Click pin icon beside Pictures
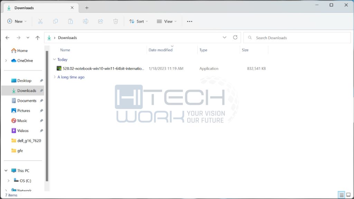Image resolution: width=354 pixels, height=199 pixels. coord(41,110)
